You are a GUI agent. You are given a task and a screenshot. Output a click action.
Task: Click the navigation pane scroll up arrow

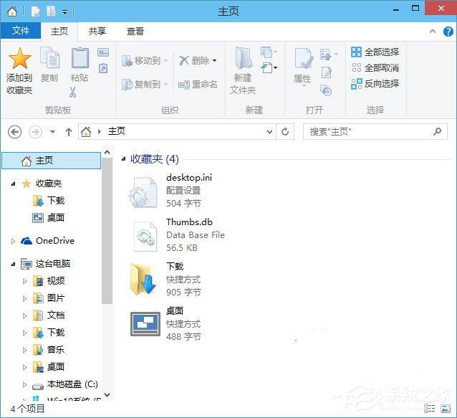107,152
